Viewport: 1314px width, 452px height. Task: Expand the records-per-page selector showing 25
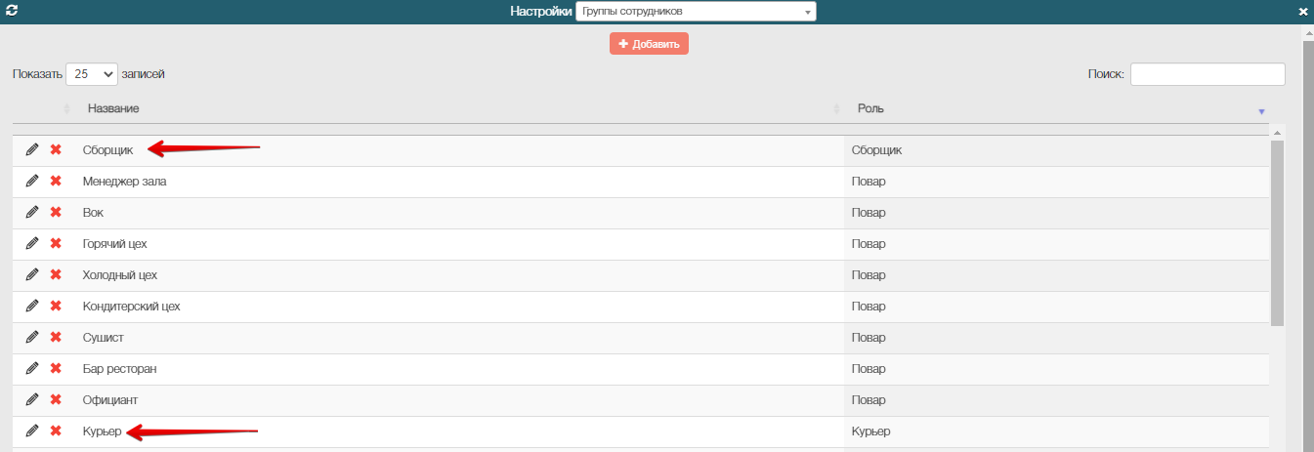(92, 74)
